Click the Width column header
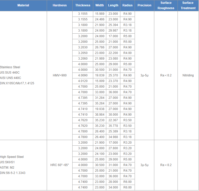199x191 pixels. click(x=100, y=5)
